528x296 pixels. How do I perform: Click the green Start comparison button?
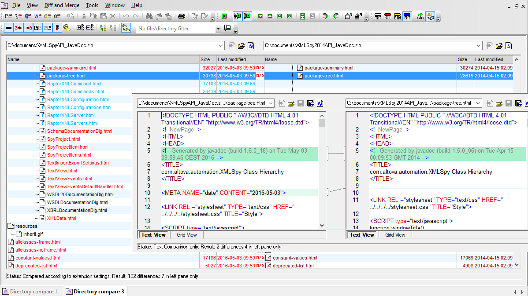224,16
